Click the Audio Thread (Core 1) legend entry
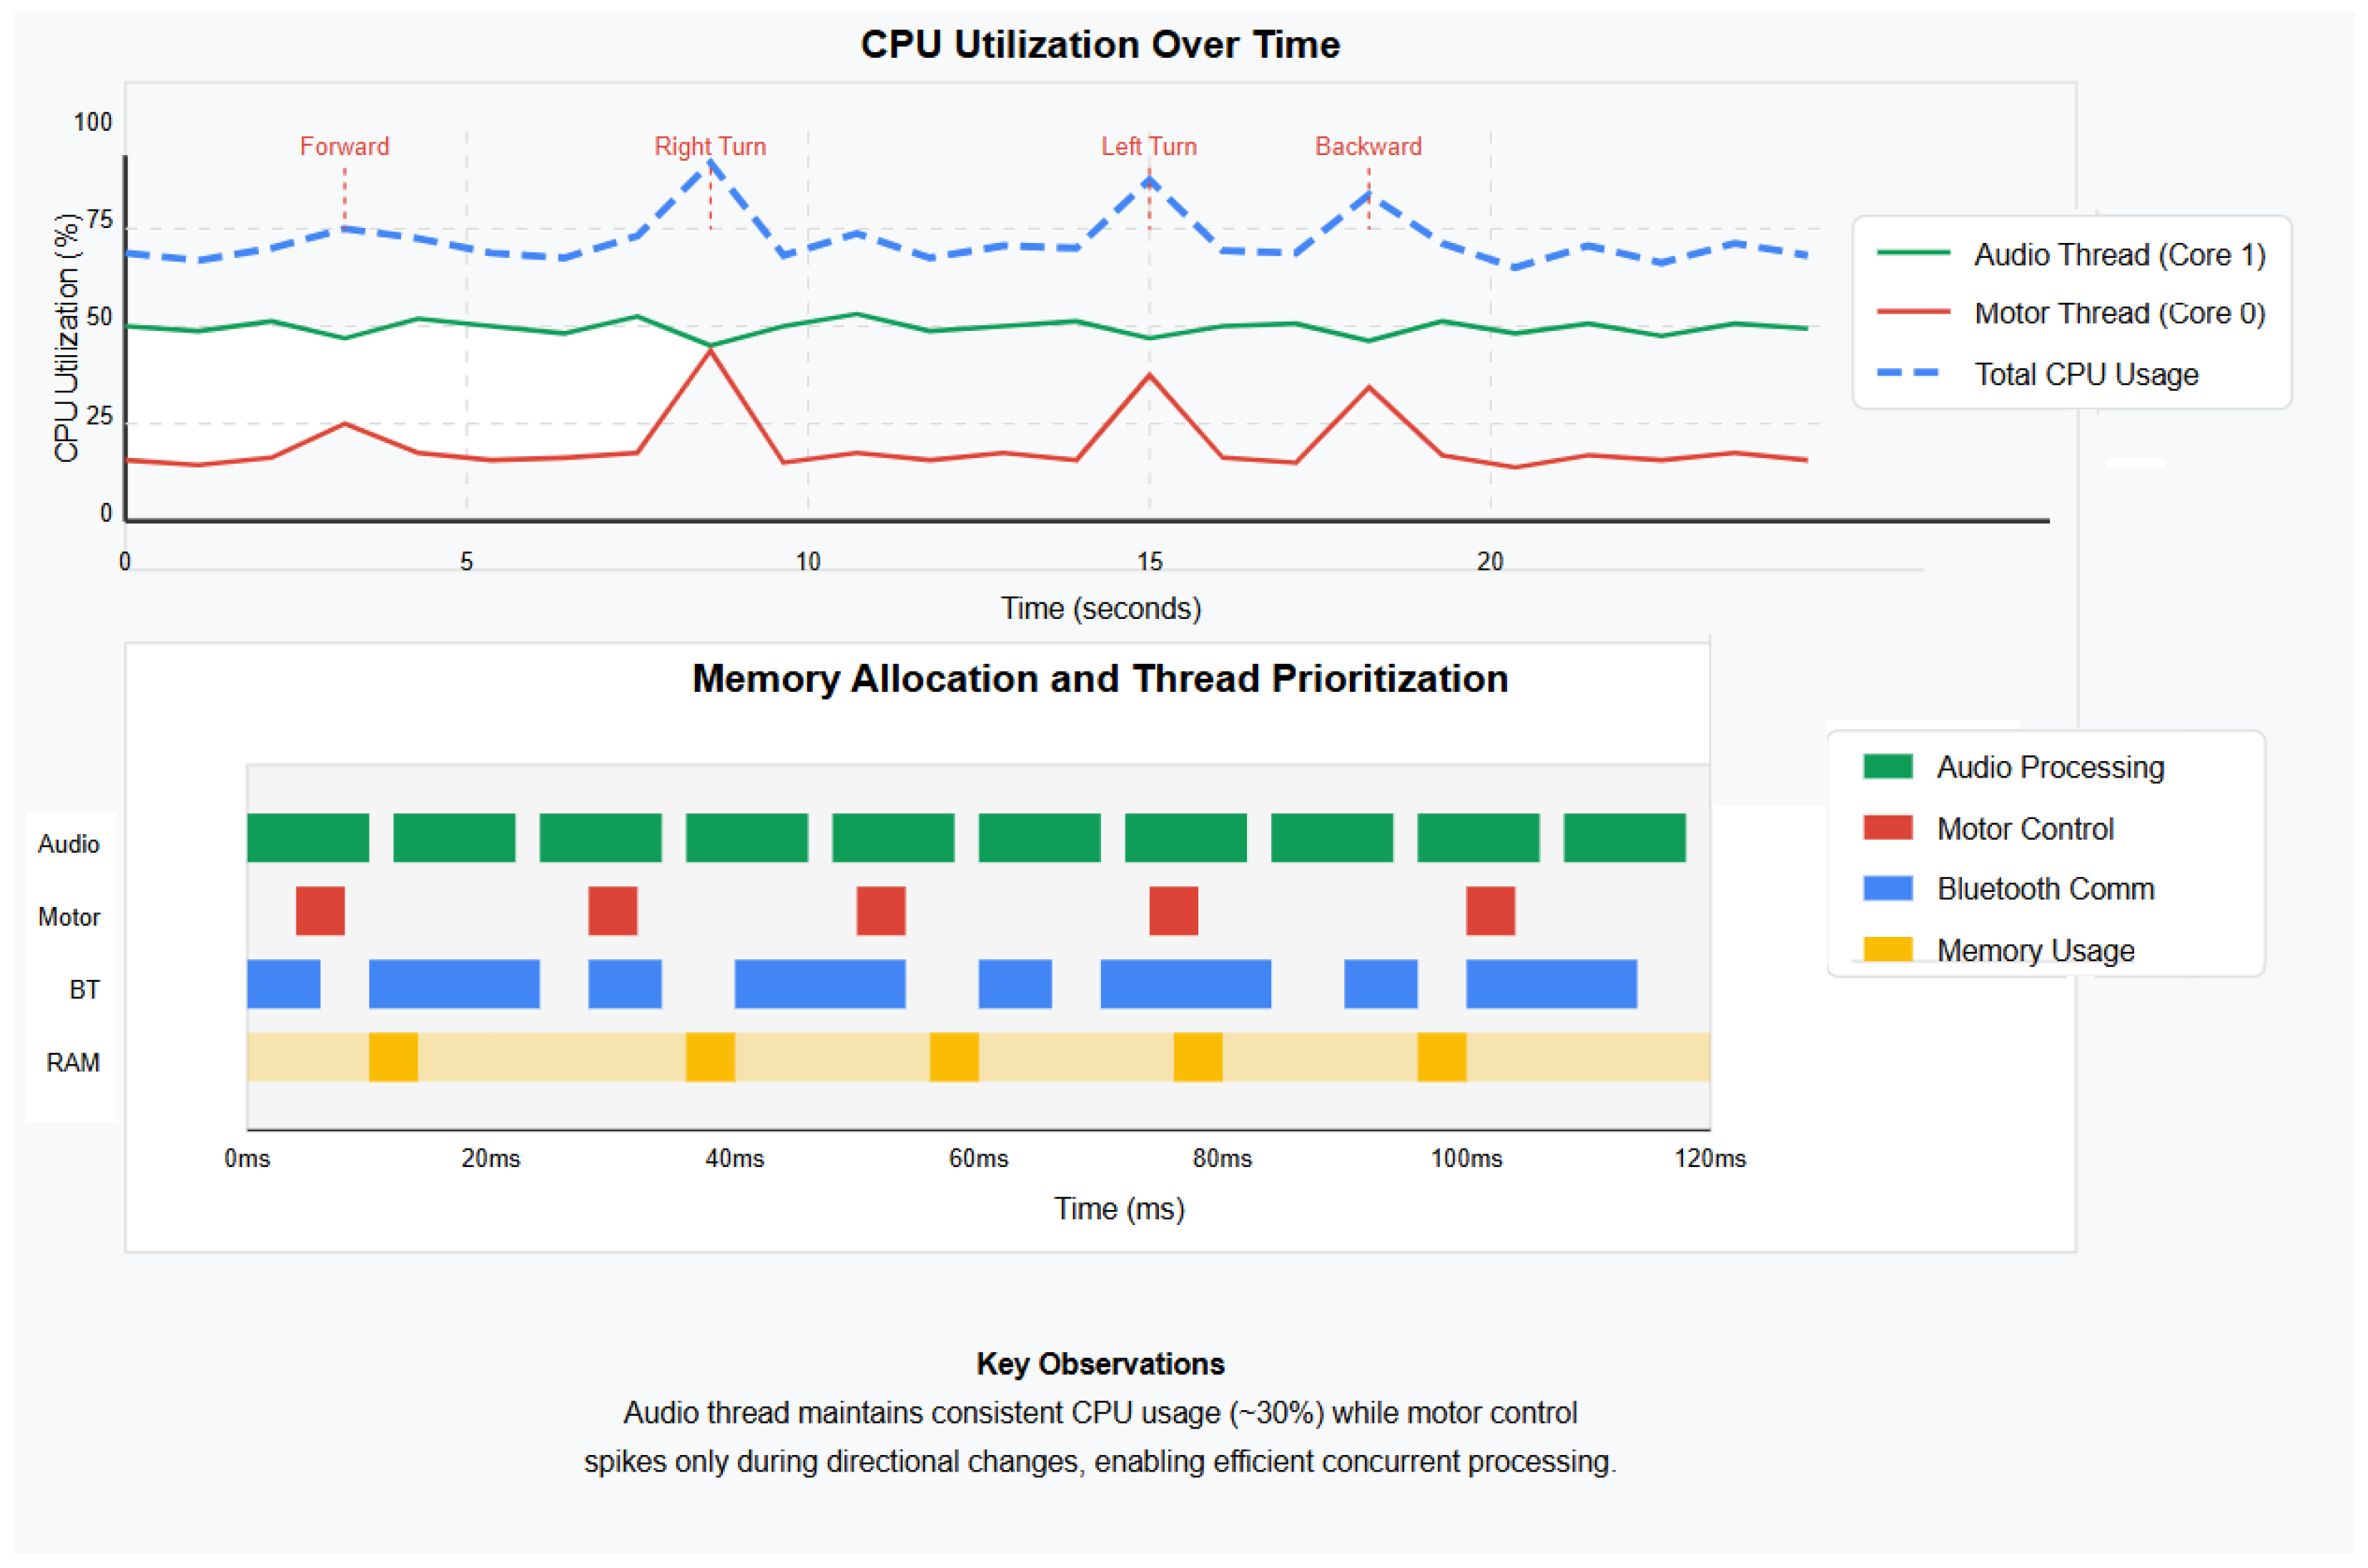The height and width of the screenshot is (1568, 2368). point(2071,255)
